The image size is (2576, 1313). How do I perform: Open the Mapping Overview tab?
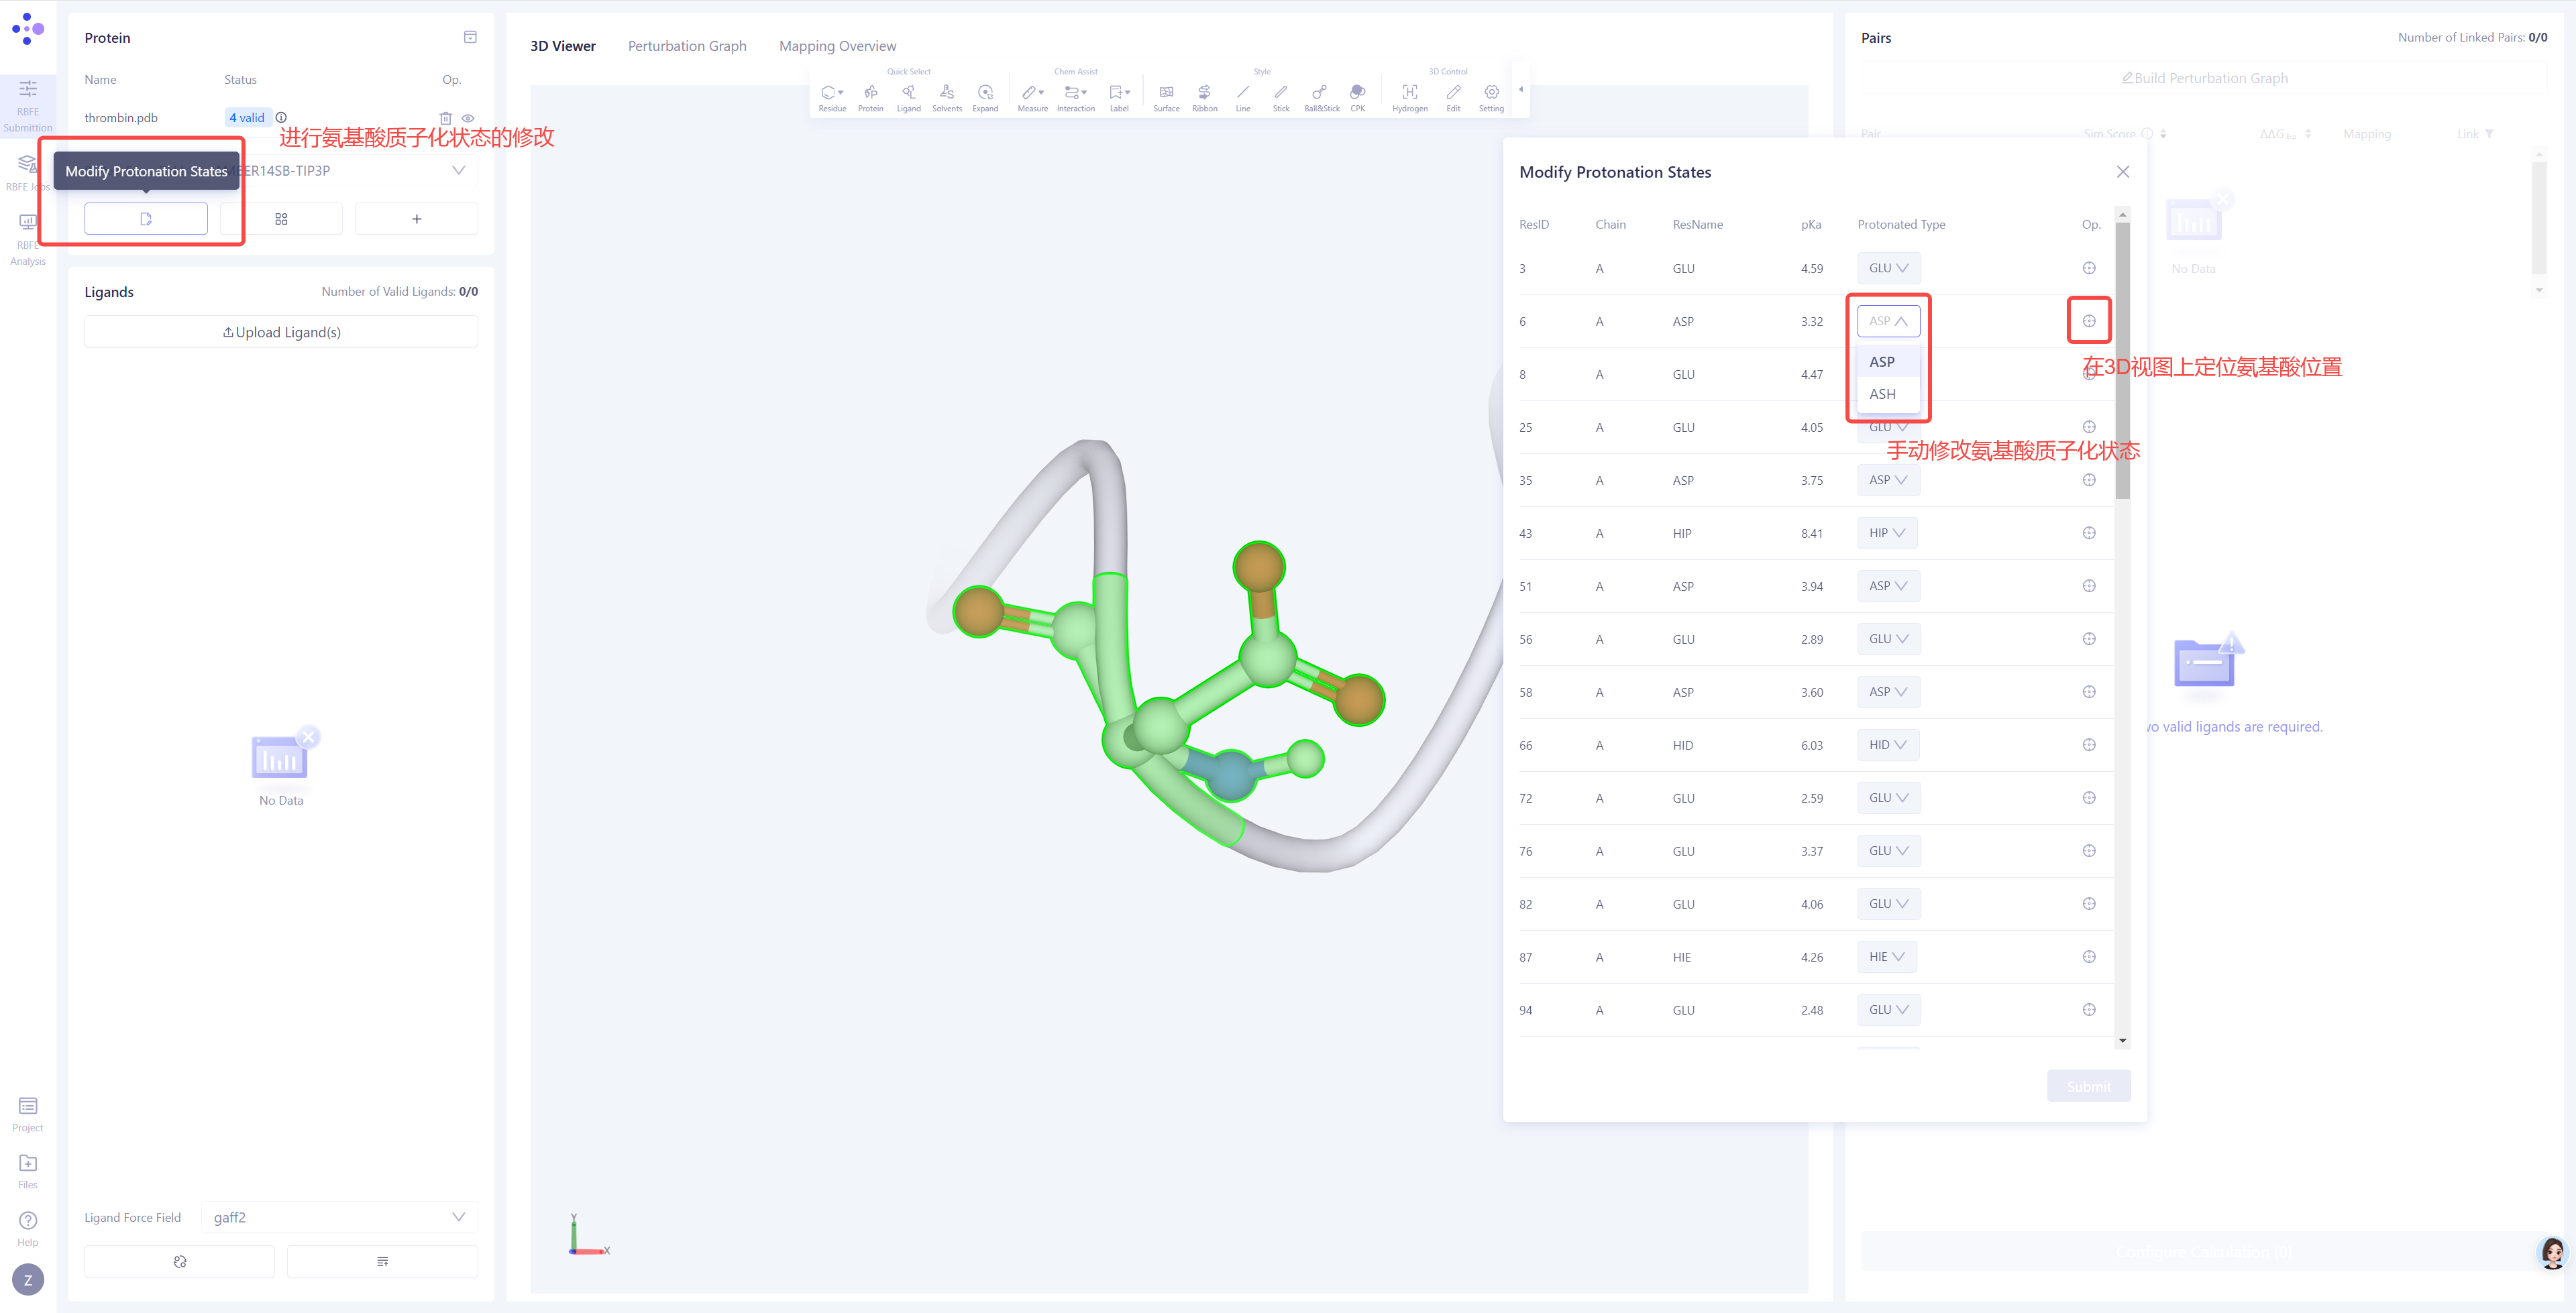(x=837, y=45)
